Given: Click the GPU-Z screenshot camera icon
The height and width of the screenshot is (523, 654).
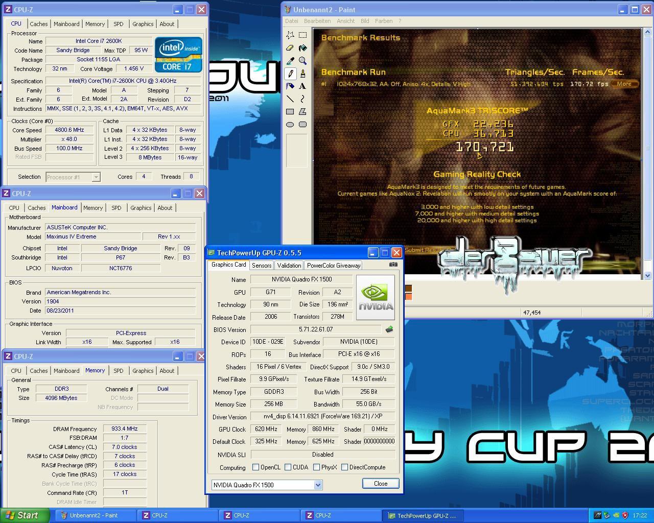Looking at the screenshot, I should click(x=393, y=265).
